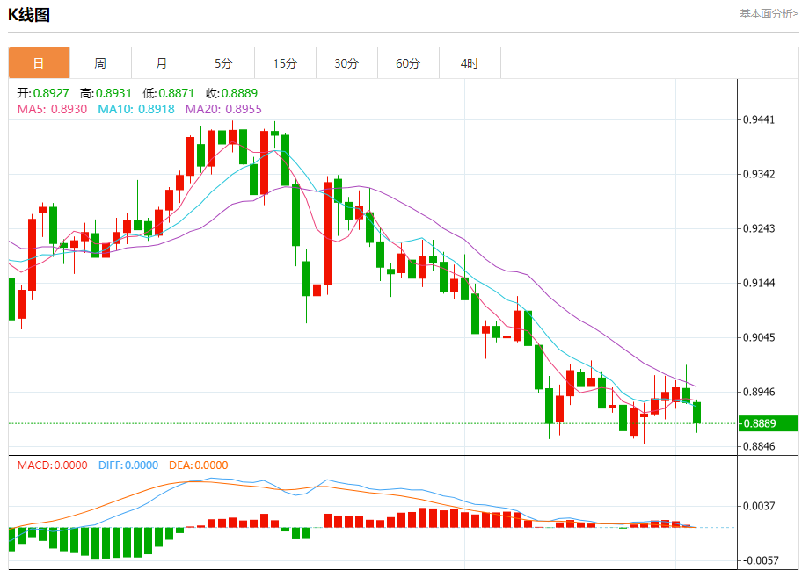Click the DIFF:0.0000 label

pyautogui.click(x=128, y=465)
